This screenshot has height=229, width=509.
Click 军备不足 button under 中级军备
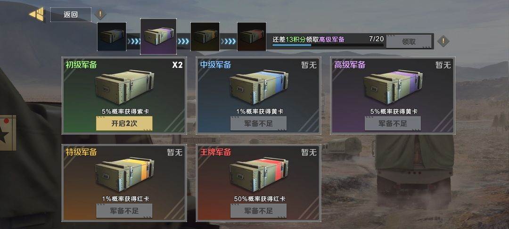(258, 123)
